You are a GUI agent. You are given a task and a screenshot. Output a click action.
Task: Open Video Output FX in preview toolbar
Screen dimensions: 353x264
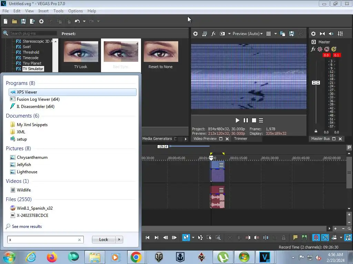coord(213,34)
